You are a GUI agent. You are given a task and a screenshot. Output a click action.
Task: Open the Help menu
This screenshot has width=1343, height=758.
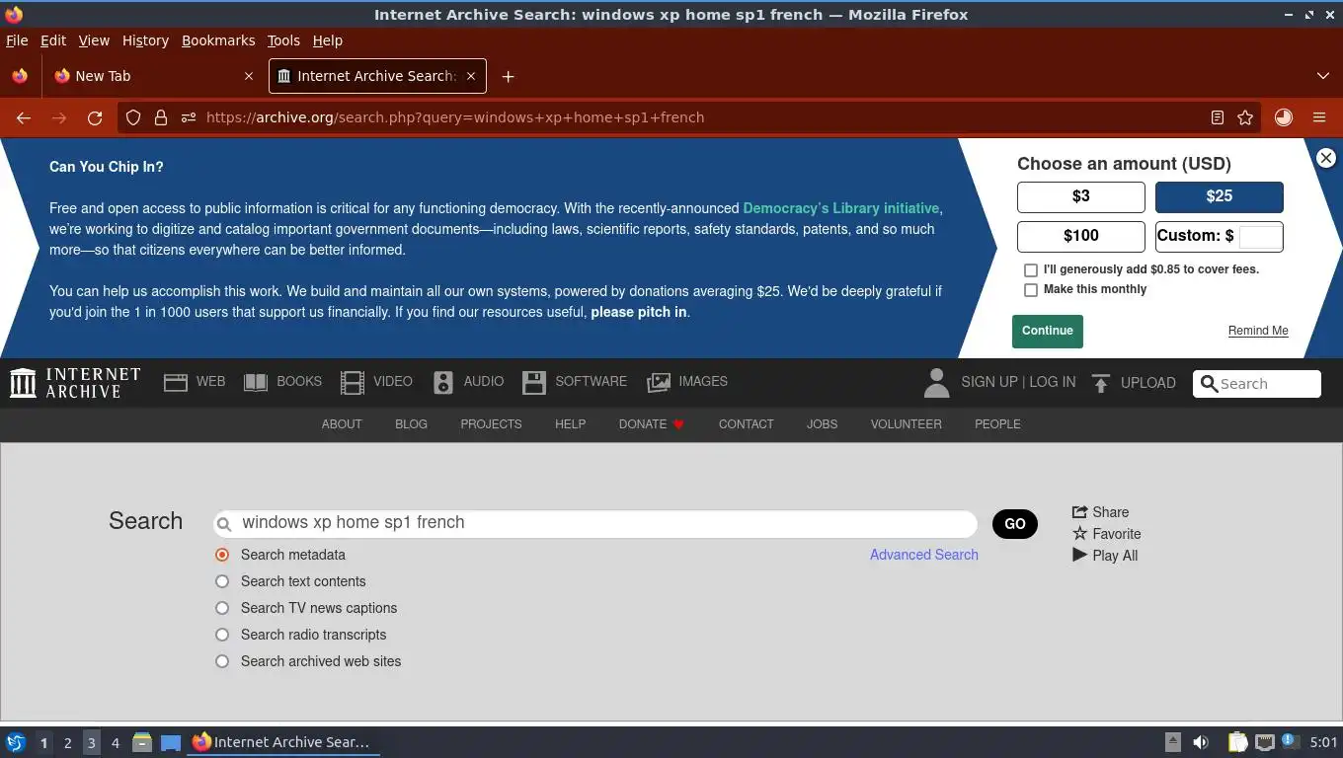pyautogui.click(x=328, y=40)
